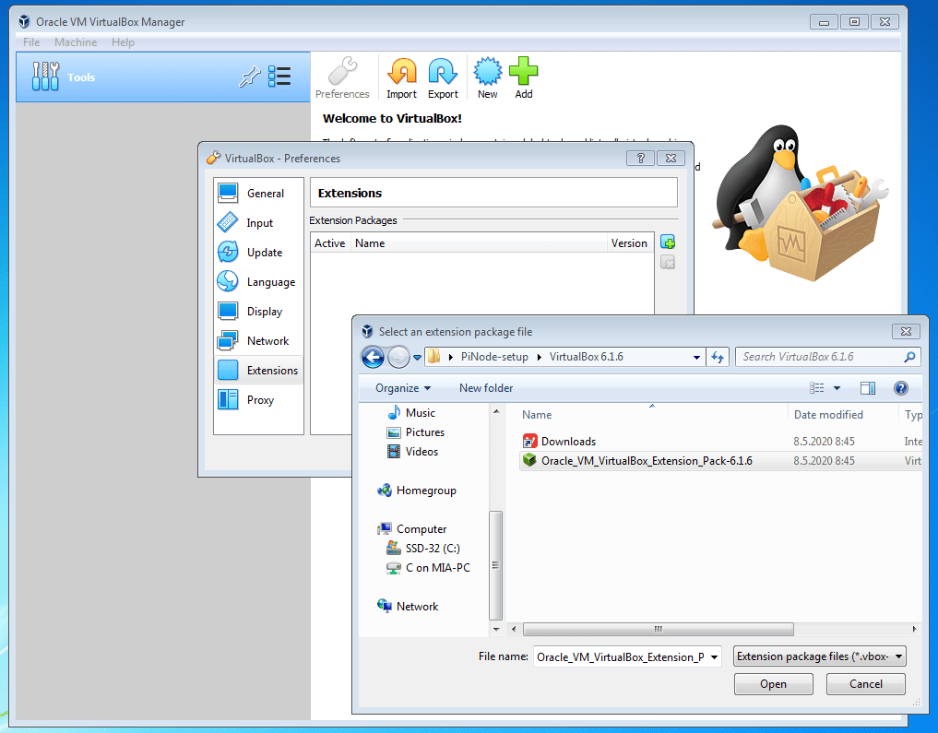Screen dimensions: 938x733
Task: Click the navigation pane vertical scrollbar
Action: pos(495,565)
